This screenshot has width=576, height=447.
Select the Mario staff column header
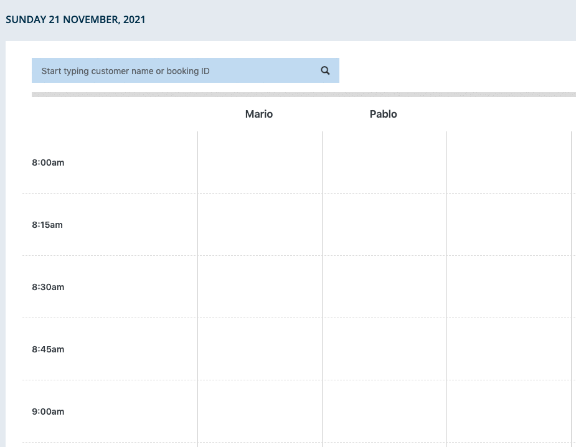[259, 114]
